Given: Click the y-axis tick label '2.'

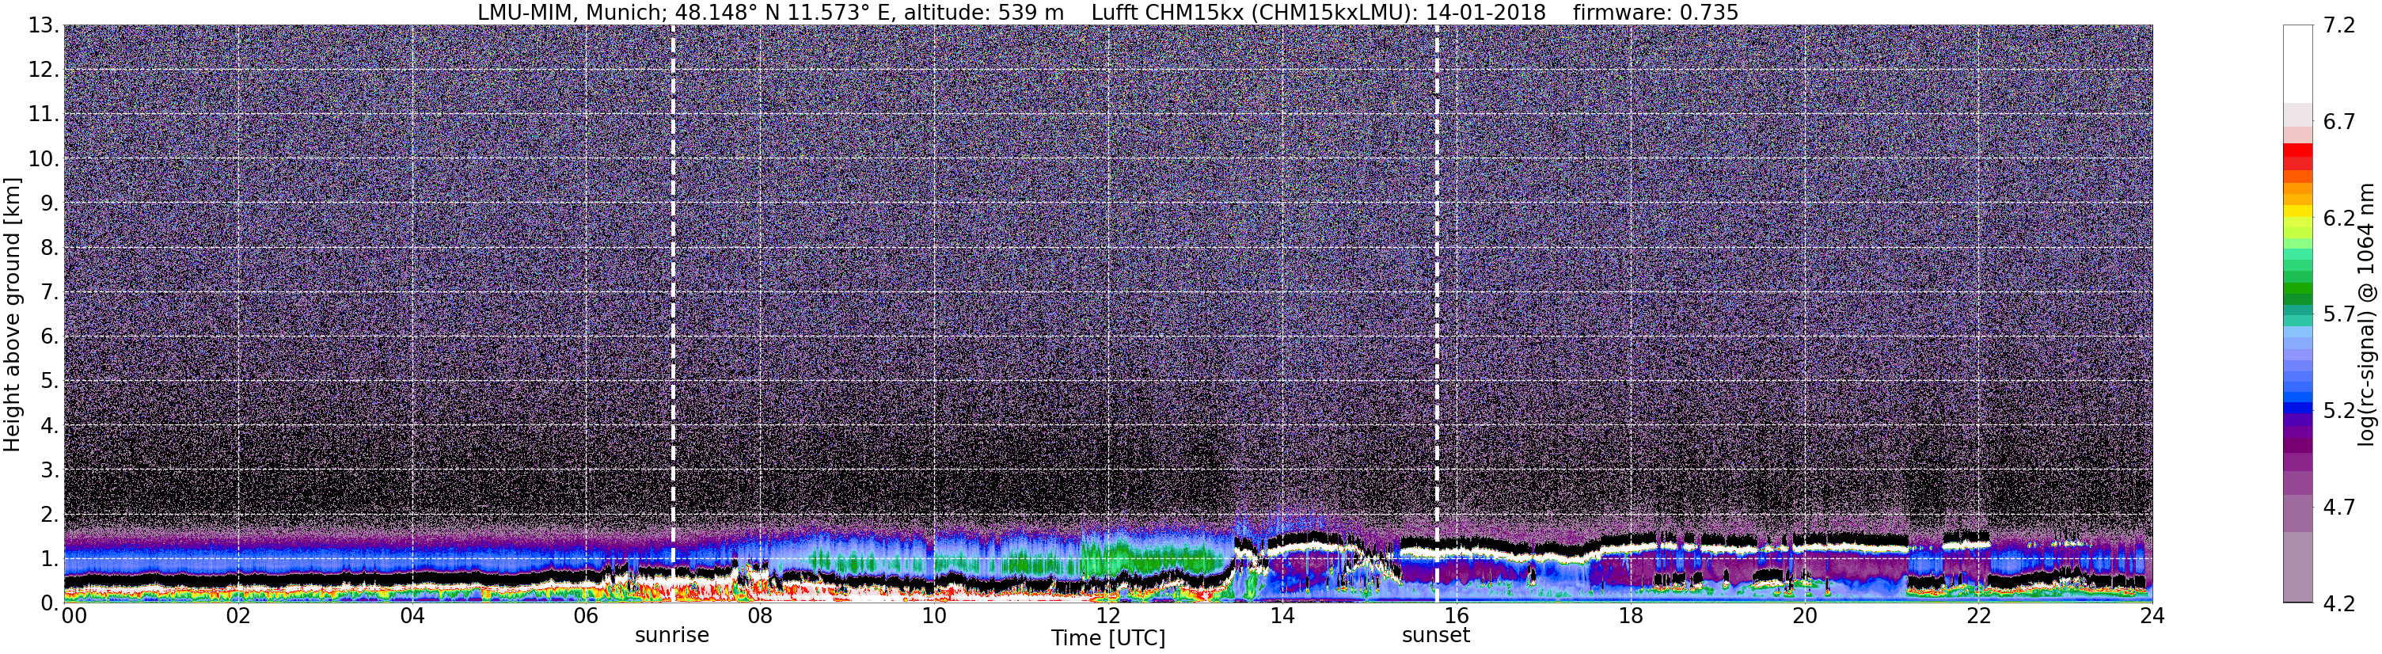Looking at the screenshot, I should 50,515.
